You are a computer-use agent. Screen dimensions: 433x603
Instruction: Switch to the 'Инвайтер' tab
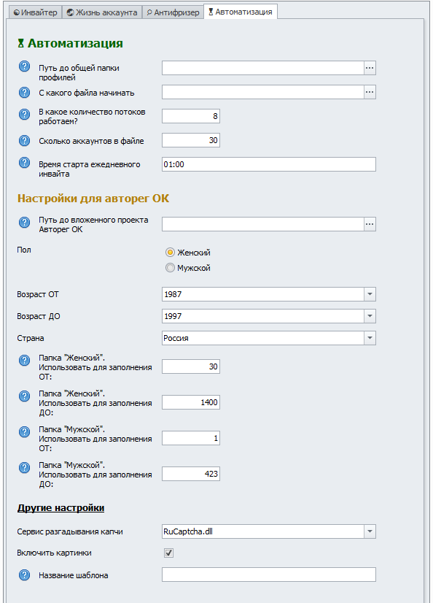click(x=35, y=12)
